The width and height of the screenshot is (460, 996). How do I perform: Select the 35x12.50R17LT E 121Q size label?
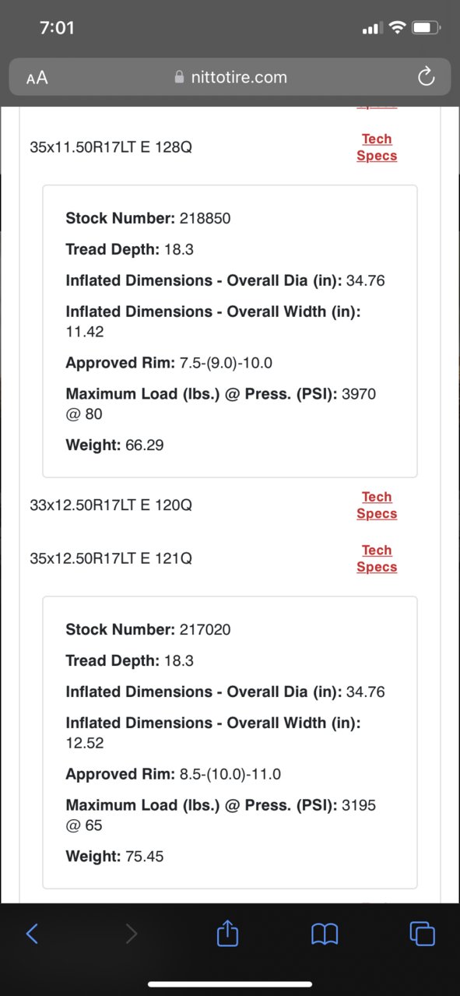click(x=111, y=558)
